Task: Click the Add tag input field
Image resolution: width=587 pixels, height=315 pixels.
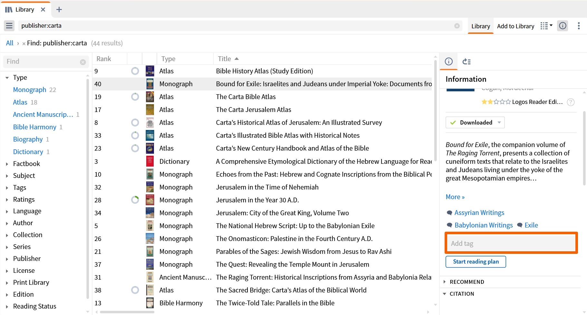Action: pyautogui.click(x=511, y=243)
